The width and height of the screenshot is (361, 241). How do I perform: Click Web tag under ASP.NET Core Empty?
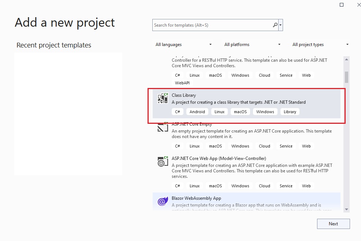[x=306, y=146]
